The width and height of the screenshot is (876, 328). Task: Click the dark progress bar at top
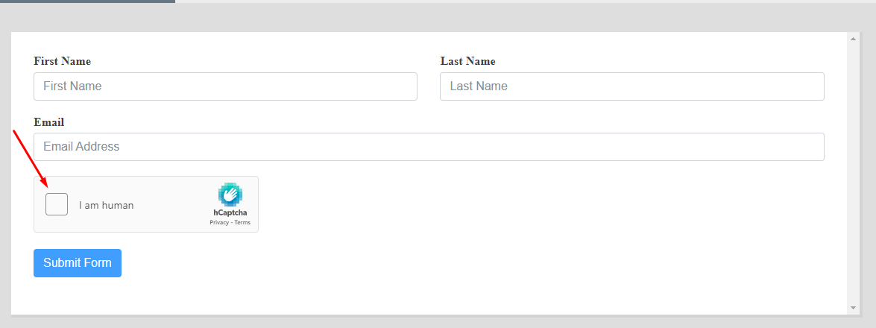87,1
